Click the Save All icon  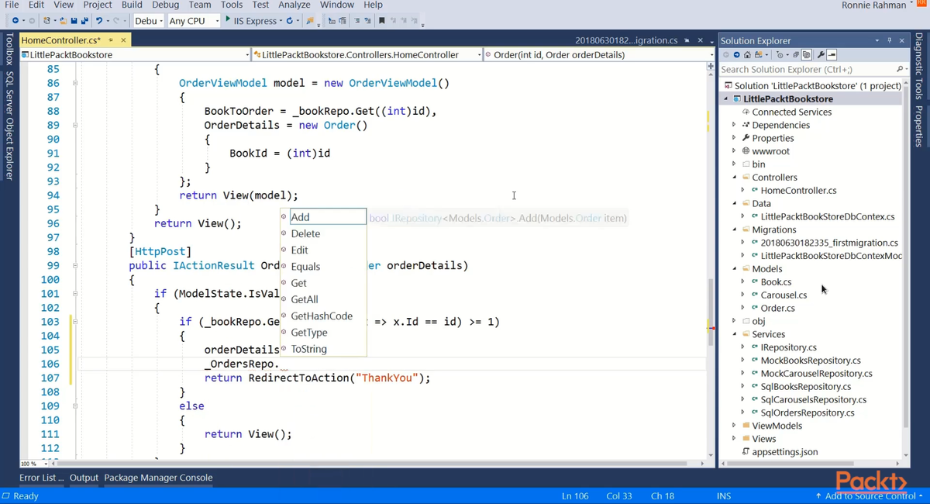[x=84, y=21]
